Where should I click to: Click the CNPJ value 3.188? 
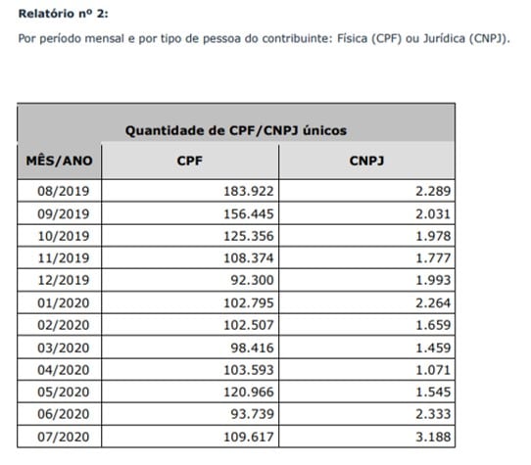pos(433,437)
